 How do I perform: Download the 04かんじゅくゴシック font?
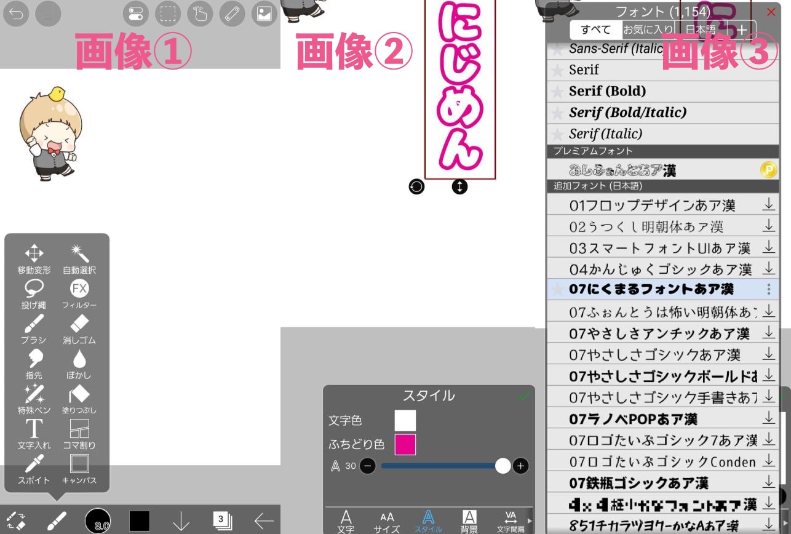tap(769, 269)
